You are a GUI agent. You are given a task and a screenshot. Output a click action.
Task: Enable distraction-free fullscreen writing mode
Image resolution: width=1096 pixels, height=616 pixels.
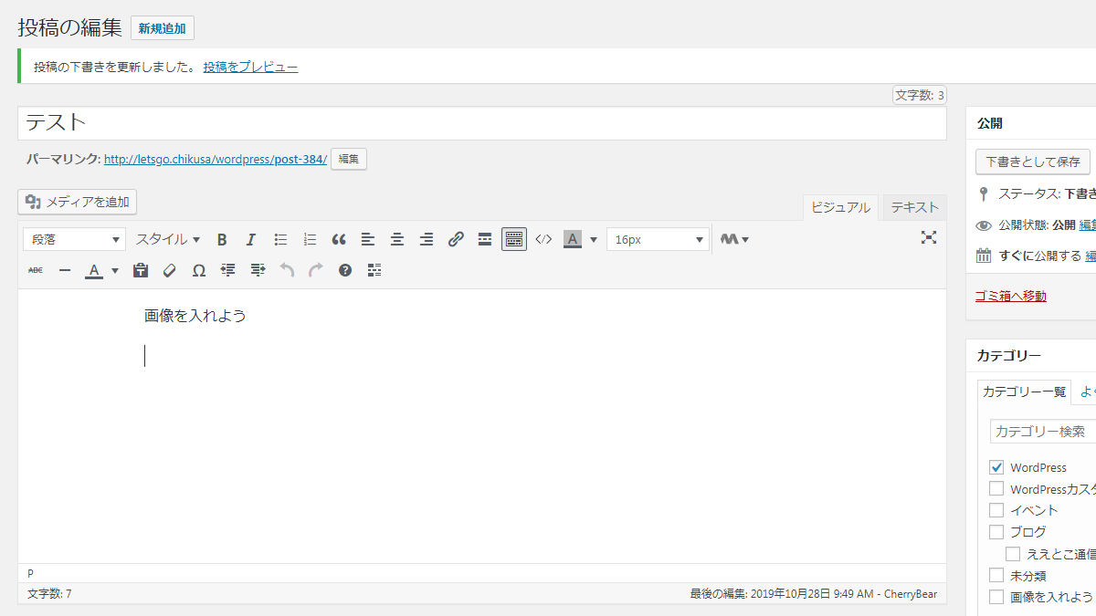(x=929, y=237)
